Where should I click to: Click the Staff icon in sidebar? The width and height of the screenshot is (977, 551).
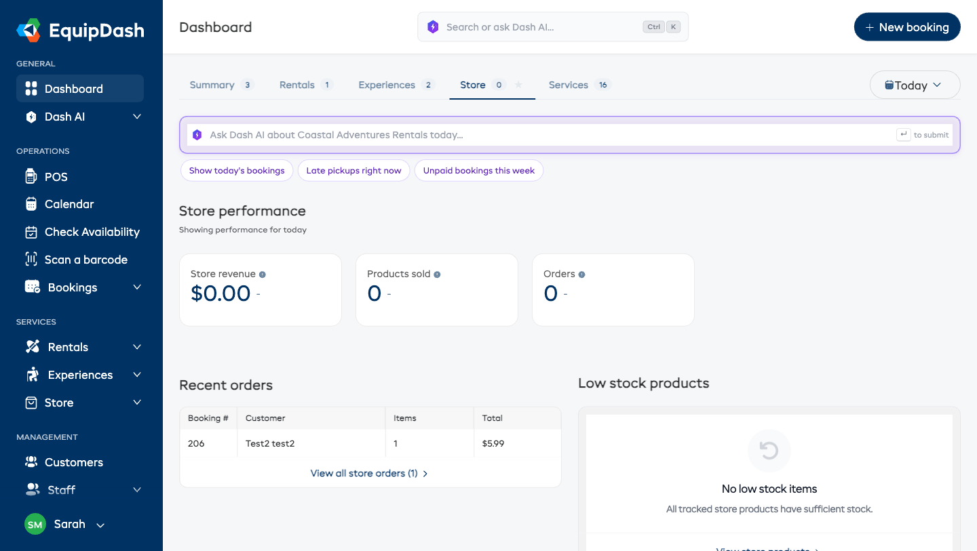[x=32, y=489]
